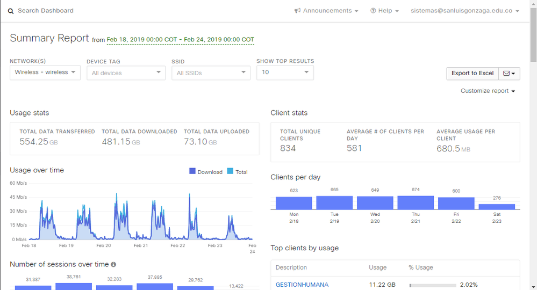Open Show Top Results dropdown
The width and height of the screenshot is (537, 290).
pyautogui.click(x=285, y=73)
